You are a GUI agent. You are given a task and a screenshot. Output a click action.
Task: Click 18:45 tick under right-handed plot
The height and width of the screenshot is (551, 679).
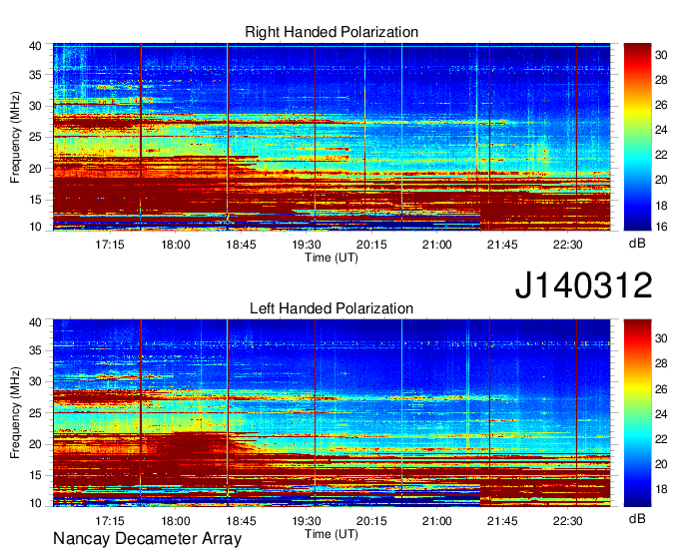242,245
